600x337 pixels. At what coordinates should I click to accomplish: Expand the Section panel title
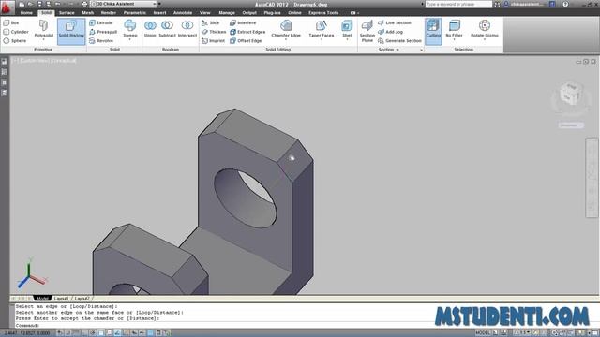click(389, 50)
